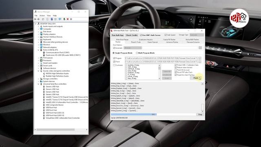Image resolution: width=261 pixels, height=147 pixels.
Task: Collapse Ports (COM & LPT) node
Action: [38, 50]
